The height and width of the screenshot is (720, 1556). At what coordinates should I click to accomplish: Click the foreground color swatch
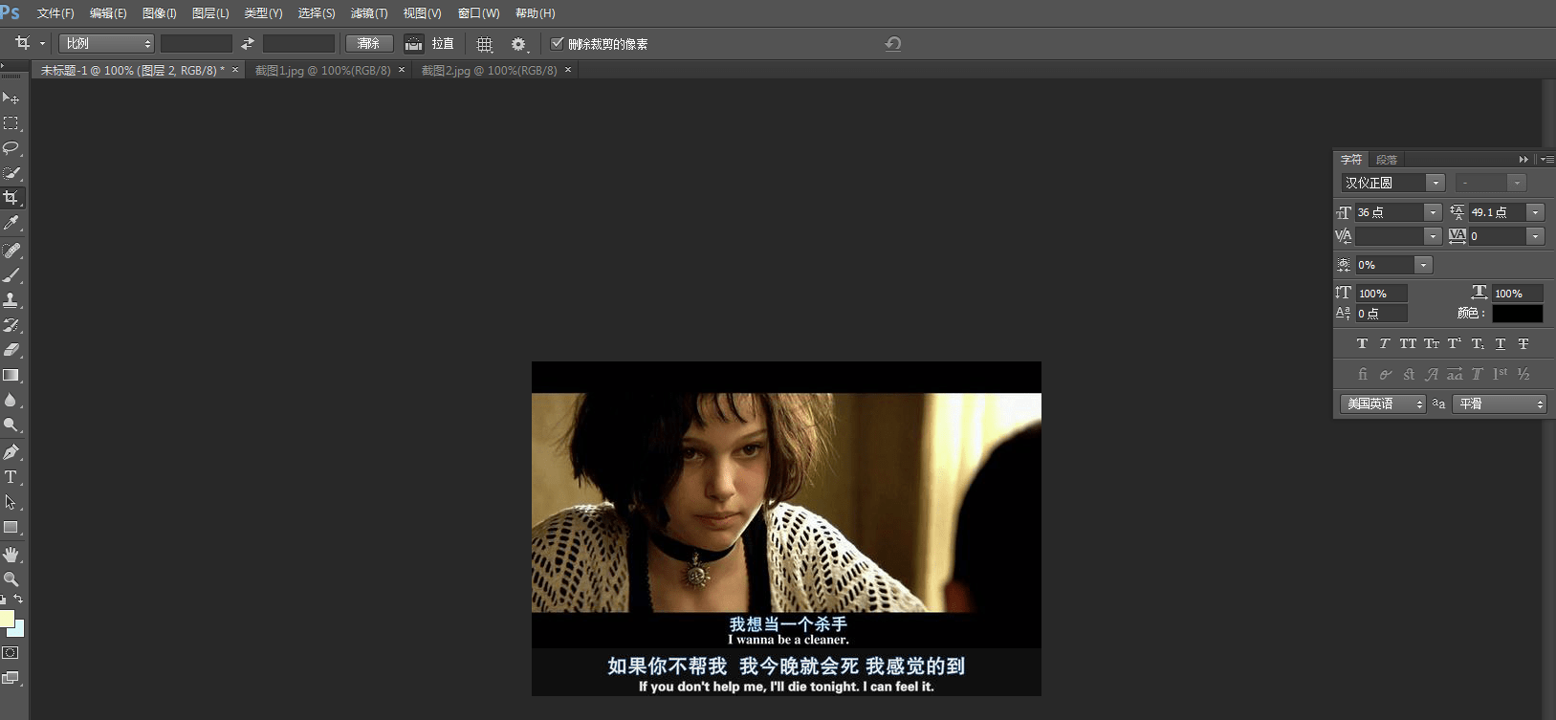point(7,619)
